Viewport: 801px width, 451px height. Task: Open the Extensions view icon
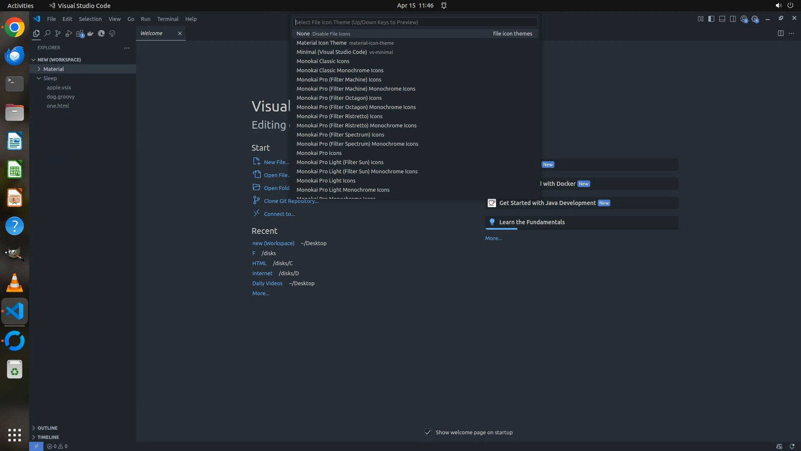(80, 33)
